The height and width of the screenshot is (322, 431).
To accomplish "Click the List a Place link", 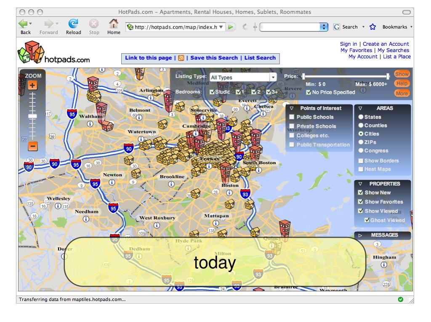I will pyautogui.click(x=397, y=57).
